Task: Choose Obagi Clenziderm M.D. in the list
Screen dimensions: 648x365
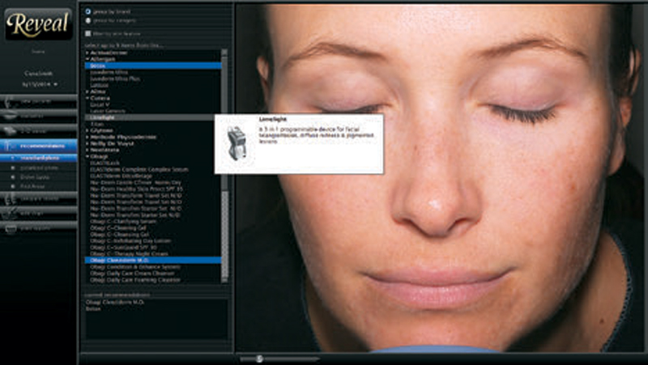Action: pyautogui.click(x=122, y=260)
